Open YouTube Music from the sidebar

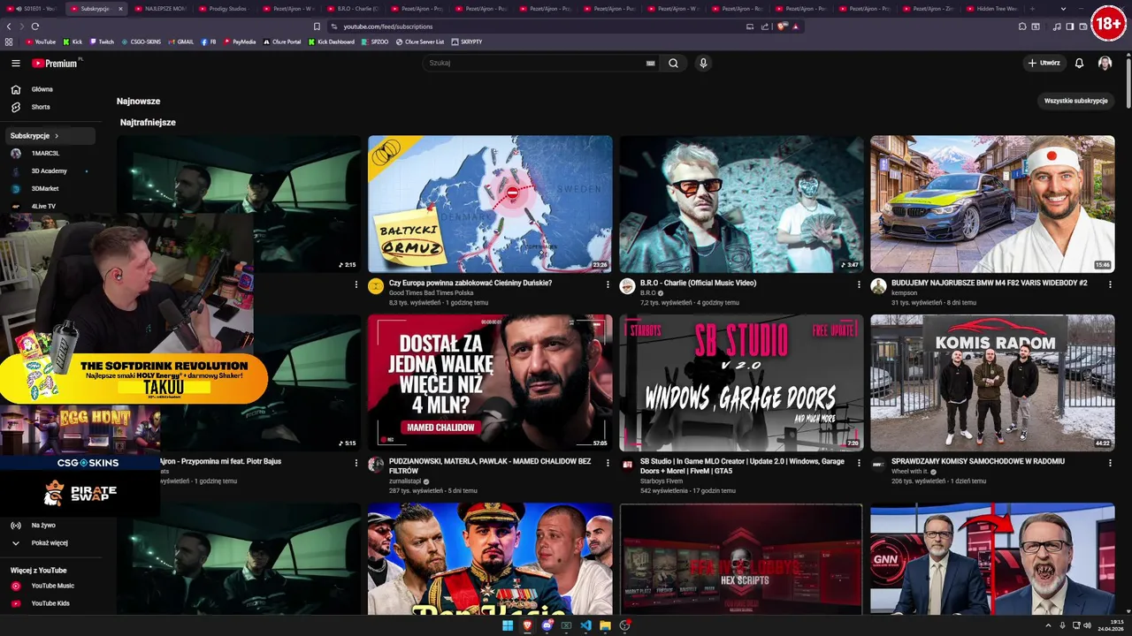(x=51, y=586)
